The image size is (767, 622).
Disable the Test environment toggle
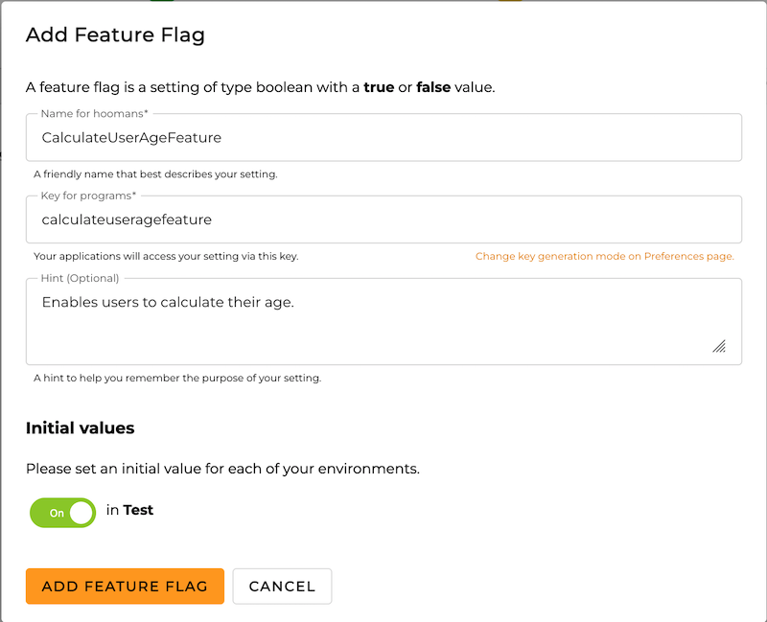pyautogui.click(x=62, y=513)
